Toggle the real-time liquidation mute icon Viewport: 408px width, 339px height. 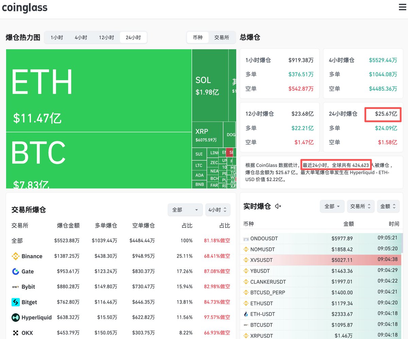click(x=278, y=206)
